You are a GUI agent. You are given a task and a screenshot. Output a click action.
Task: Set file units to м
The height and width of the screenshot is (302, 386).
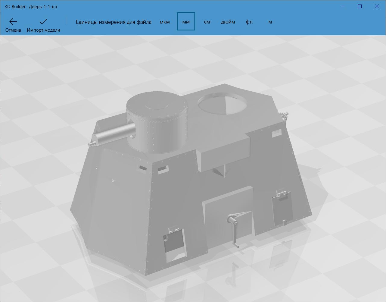[x=270, y=22]
